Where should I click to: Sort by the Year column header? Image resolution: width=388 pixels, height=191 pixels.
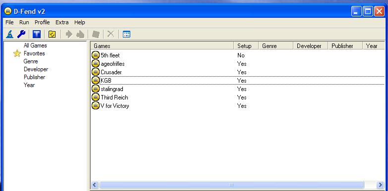pyautogui.click(x=374, y=46)
